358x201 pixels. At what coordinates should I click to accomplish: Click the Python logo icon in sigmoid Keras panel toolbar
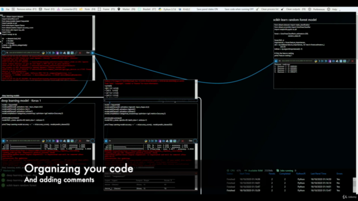(146, 141)
